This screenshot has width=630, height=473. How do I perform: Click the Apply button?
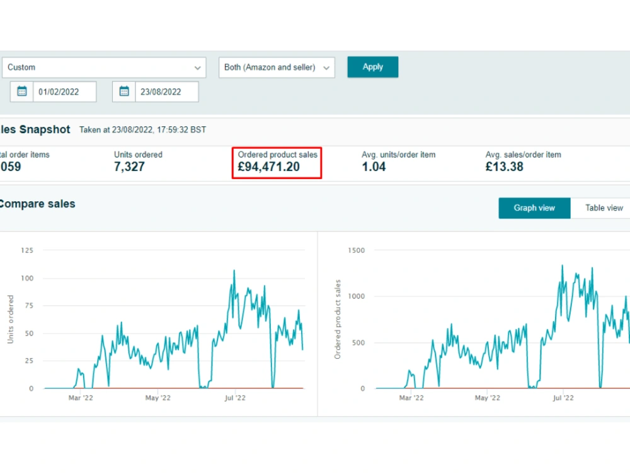[373, 67]
